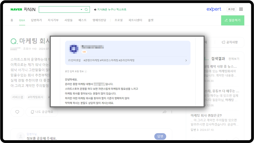
Task: Open the apps grid menu icon
Action: click(241, 9)
